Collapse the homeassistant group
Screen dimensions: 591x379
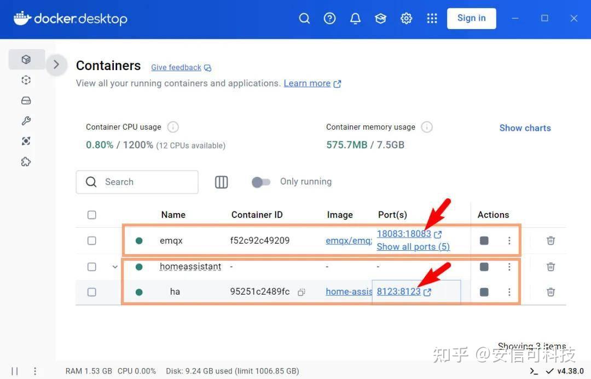coord(115,267)
